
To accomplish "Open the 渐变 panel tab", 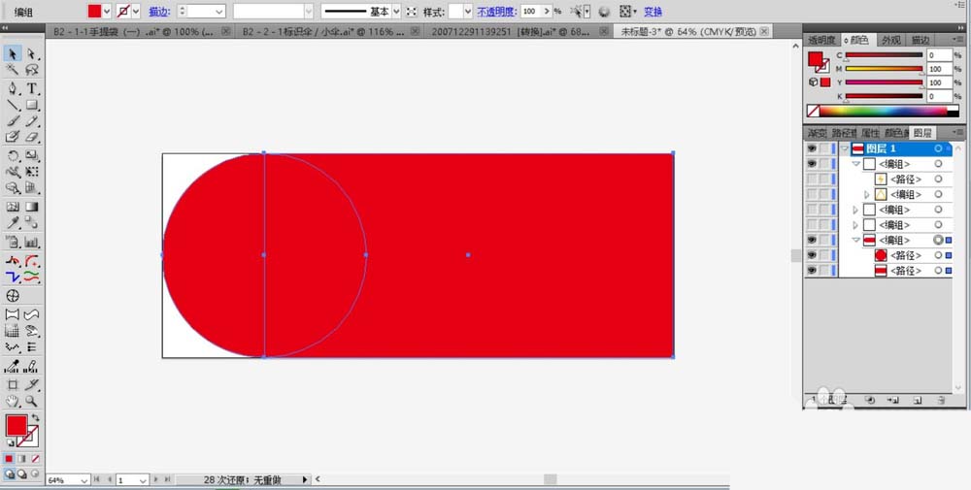I will pyautogui.click(x=817, y=133).
